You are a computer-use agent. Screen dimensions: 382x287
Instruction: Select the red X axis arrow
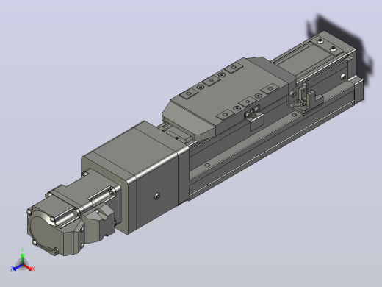pos(28,267)
